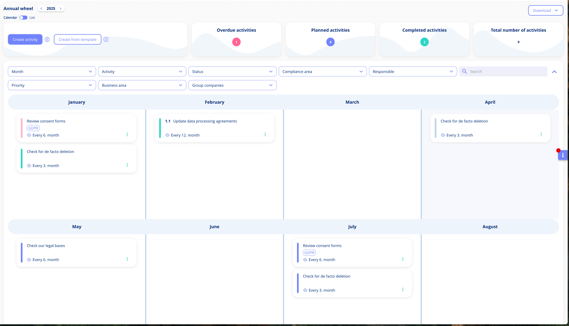Image resolution: width=569 pixels, height=326 pixels.
Task: Expand the Group companies dropdown
Action: [232, 85]
